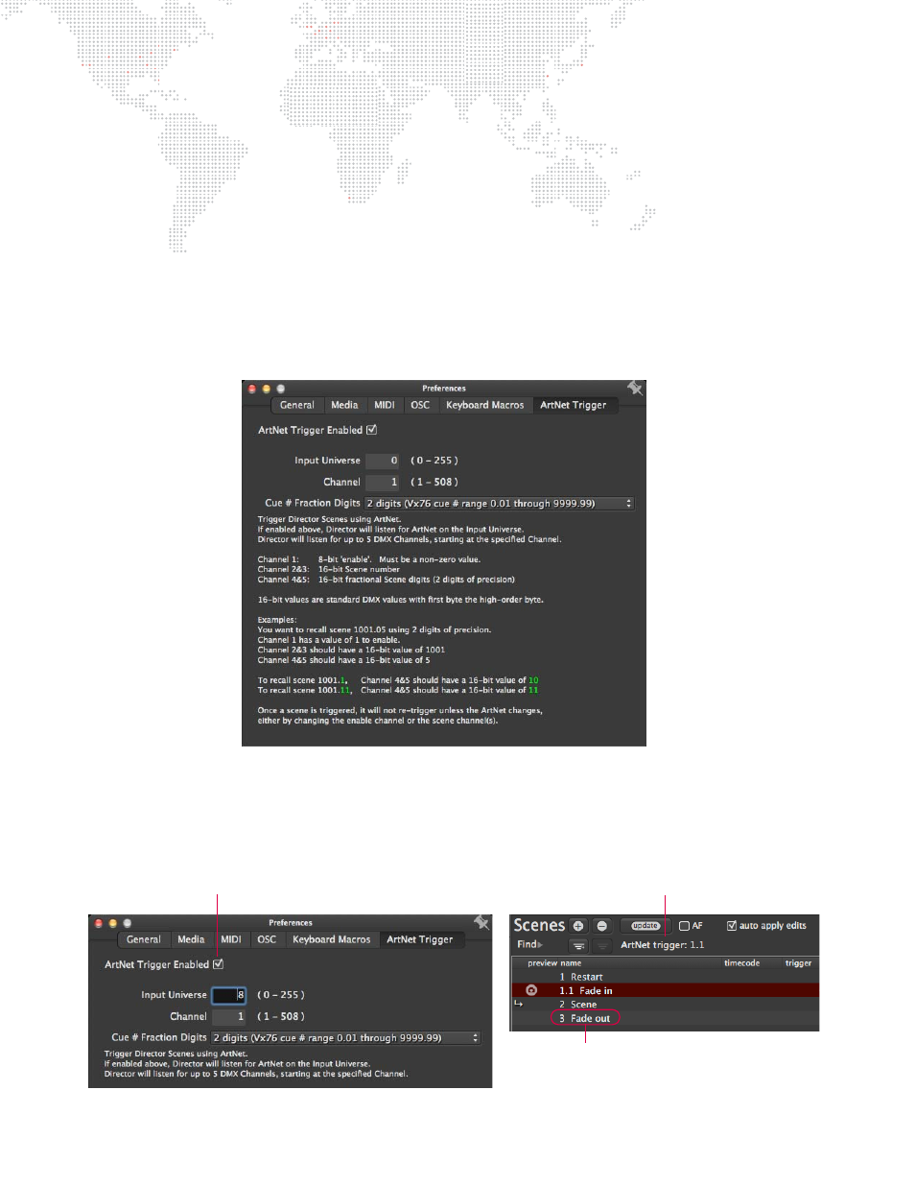Open Keyboard Macros tab in lower Preferences window
Viewport: 915px width, 1185px height.
[x=332, y=939]
